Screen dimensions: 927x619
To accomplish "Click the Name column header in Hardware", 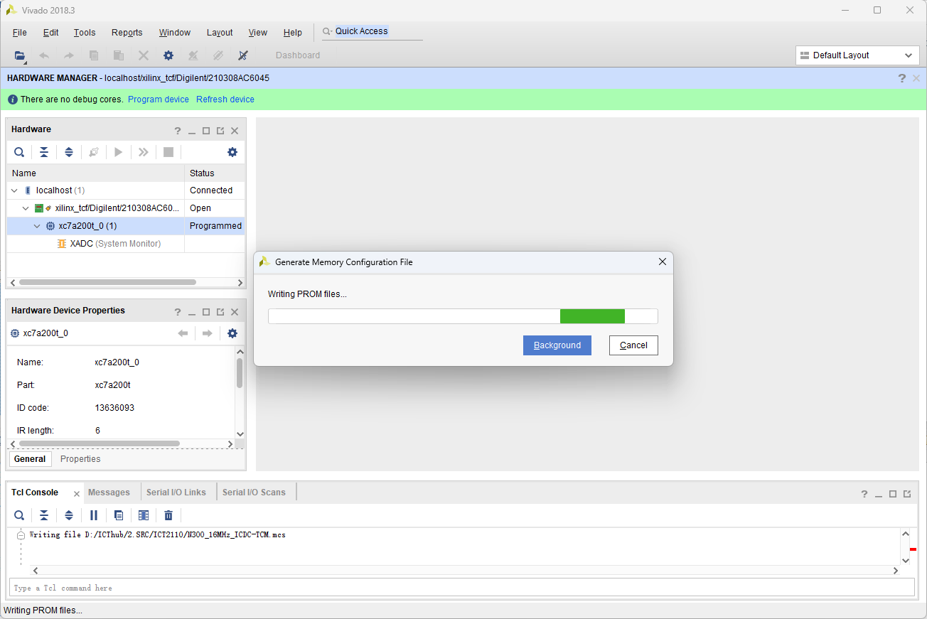I will (96, 173).
